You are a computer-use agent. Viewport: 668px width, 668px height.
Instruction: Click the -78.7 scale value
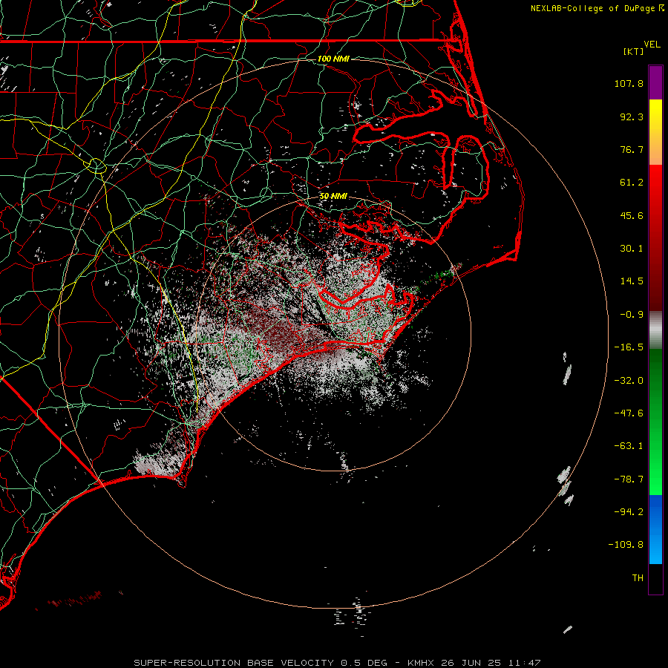pos(629,479)
